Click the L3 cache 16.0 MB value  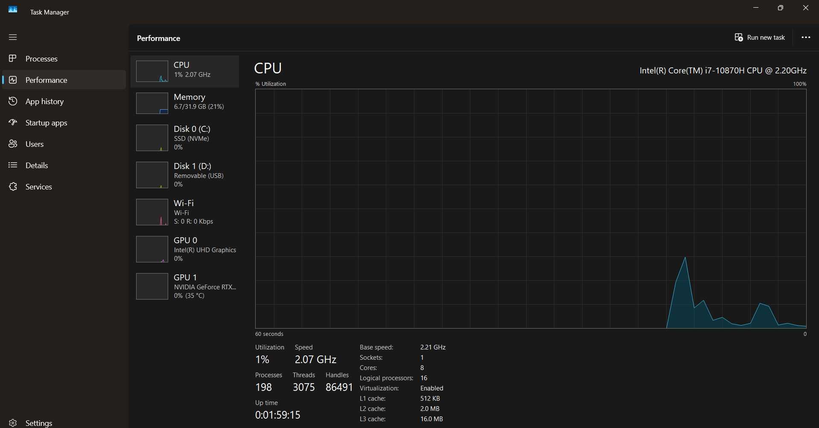tap(431, 419)
